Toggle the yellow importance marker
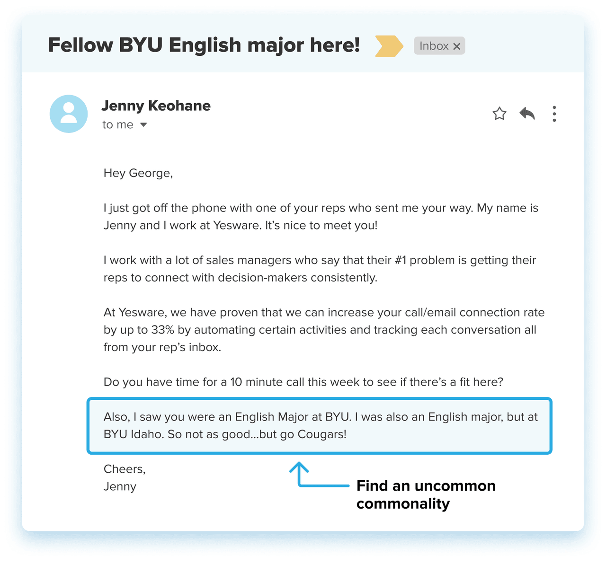 point(389,46)
